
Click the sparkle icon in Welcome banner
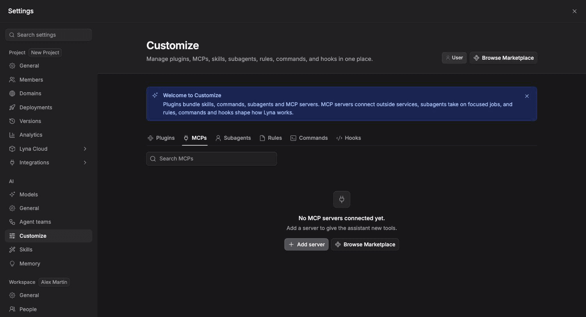click(155, 95)
